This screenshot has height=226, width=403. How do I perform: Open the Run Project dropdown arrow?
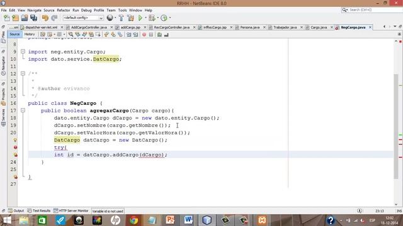point(145,18)
